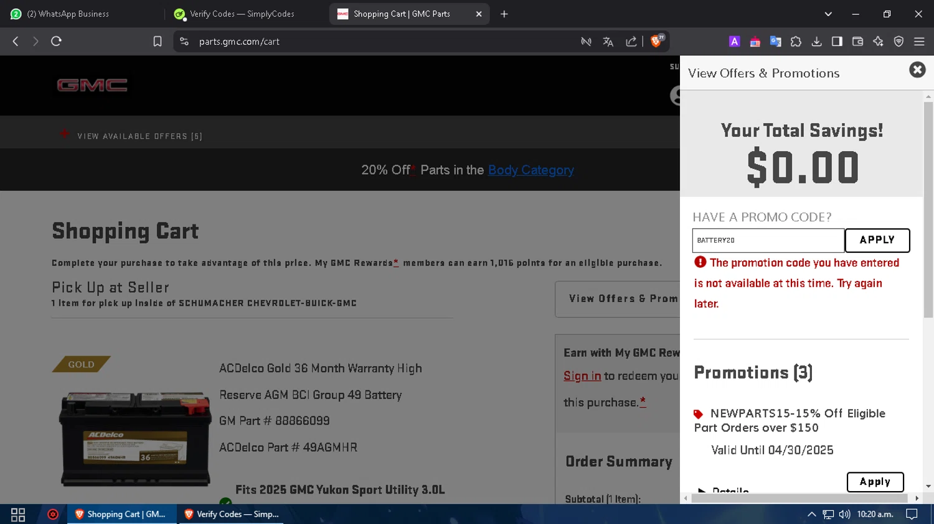Click the scroll right arrow in promotions panel
934x524 pixels.
(x=917, y=498)
